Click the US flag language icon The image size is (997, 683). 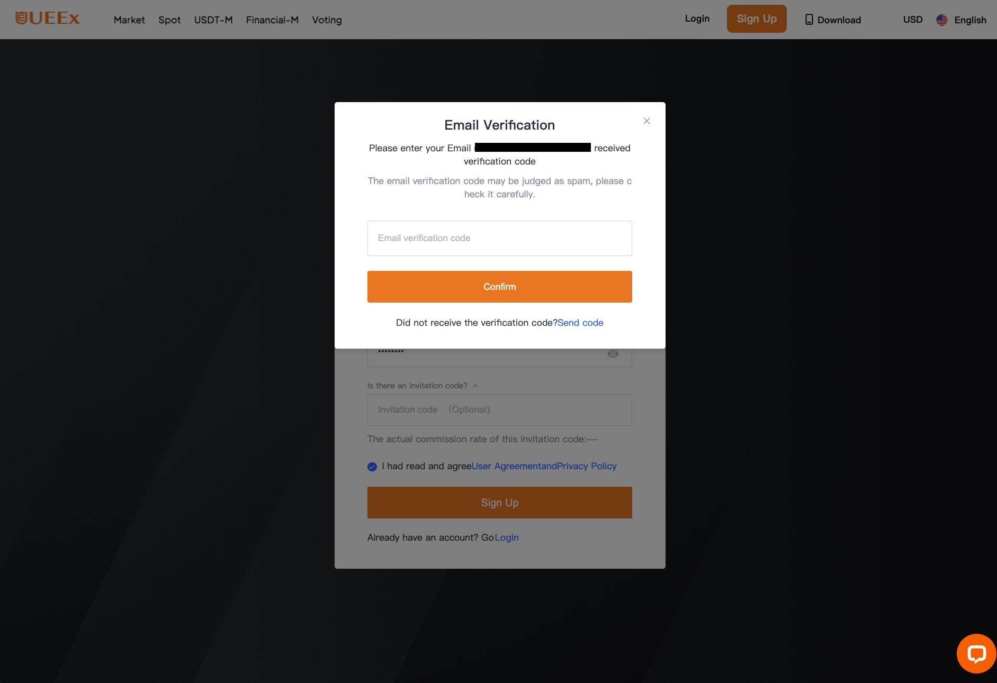(941, 20)
